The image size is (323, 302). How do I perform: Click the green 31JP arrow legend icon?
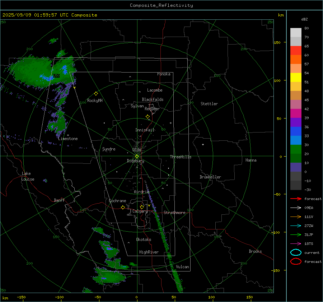(x=296, y=234)
